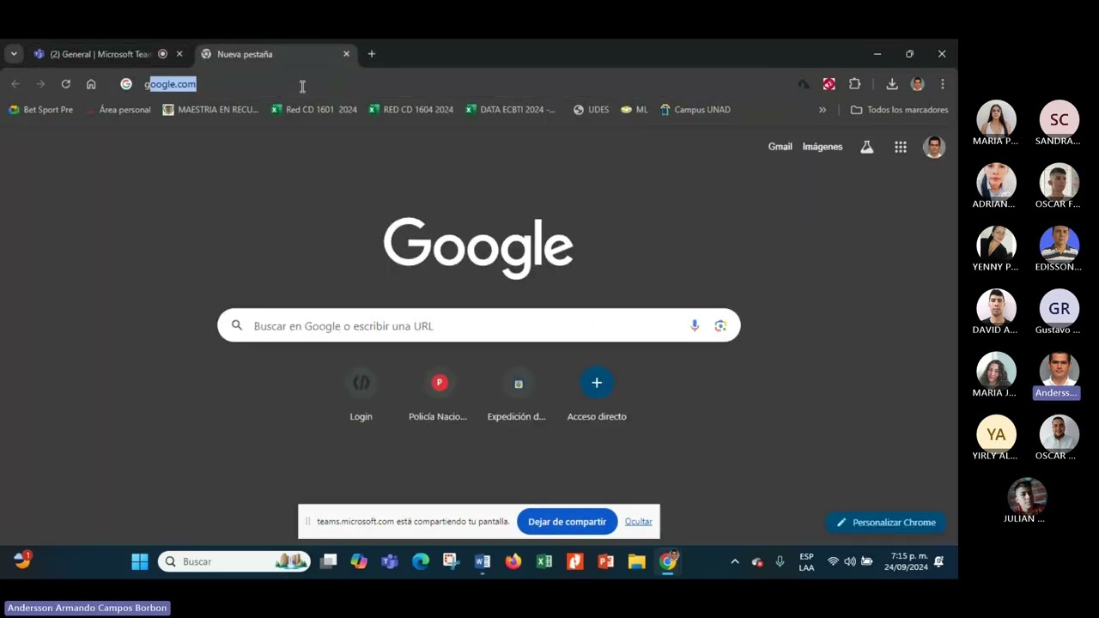Open the Policía Nacional shortcut
This screenshot has height=618, width=1099.
coord(439,395)
